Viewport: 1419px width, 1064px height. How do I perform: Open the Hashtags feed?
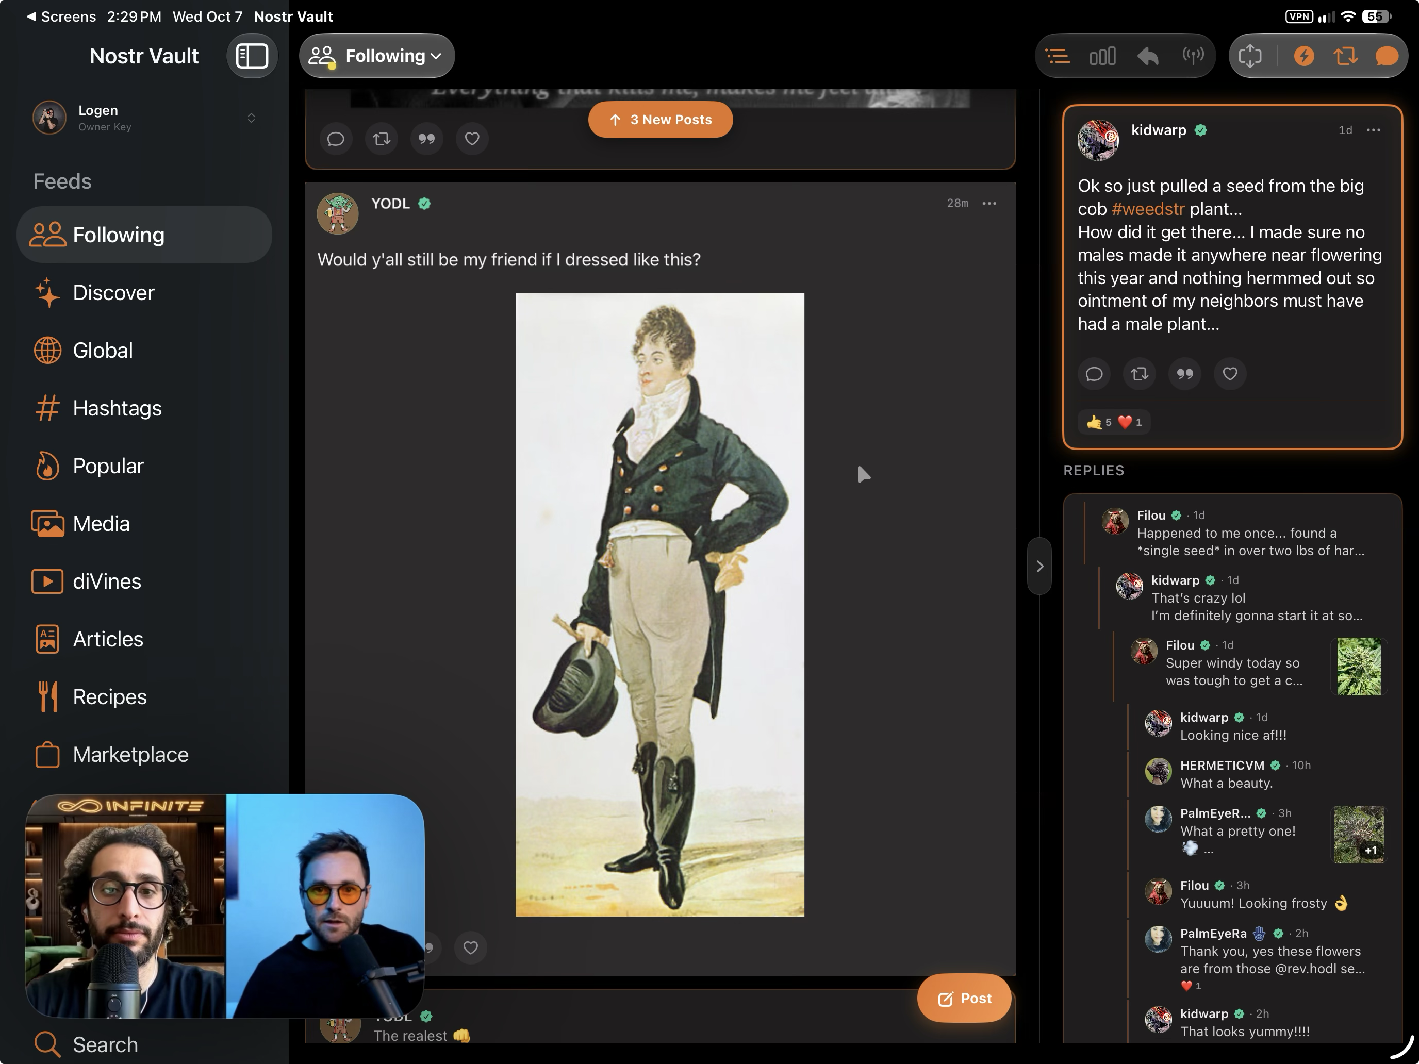(x=144, y=408)
